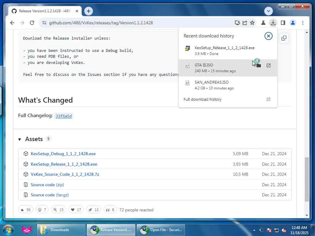Click the '72 people reacted' text
This screenshot has height=236, width=315.
136,210
